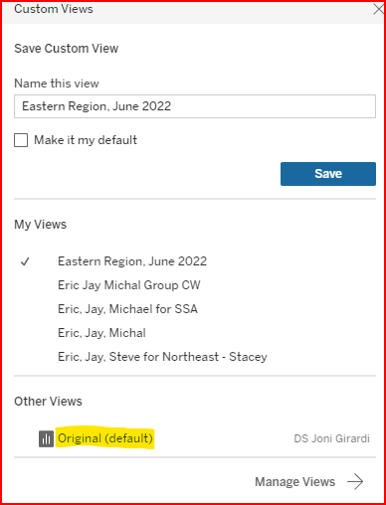Click the Save Custom View heading

(67, 49)
